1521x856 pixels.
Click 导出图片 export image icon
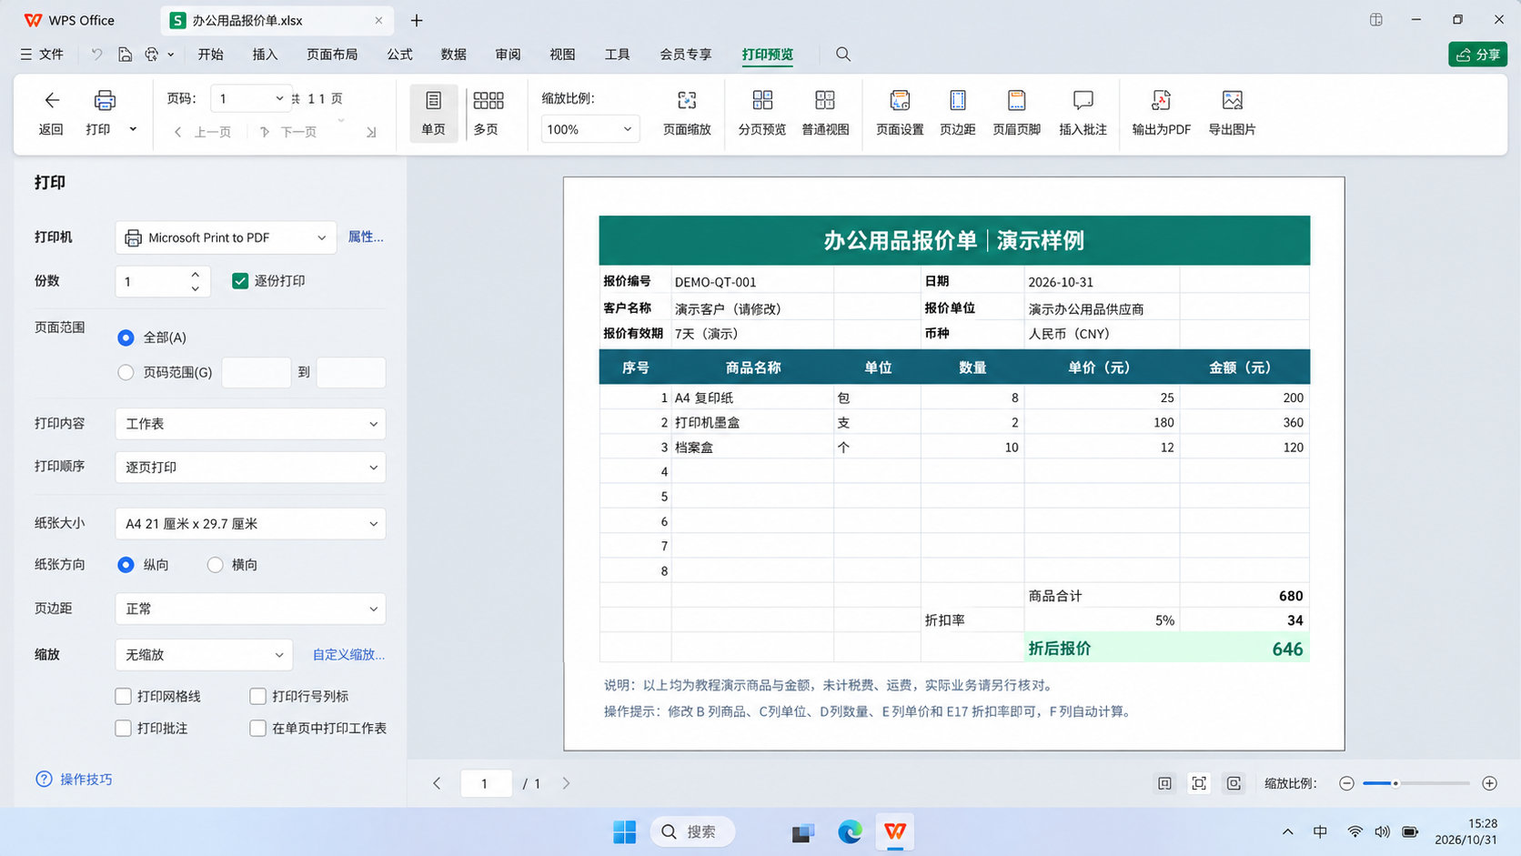[x=1232, y=100]
